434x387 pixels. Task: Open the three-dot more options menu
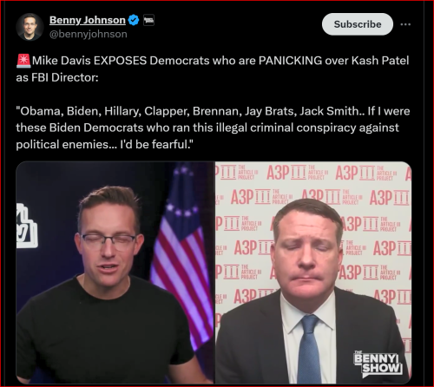click(405, 24)
